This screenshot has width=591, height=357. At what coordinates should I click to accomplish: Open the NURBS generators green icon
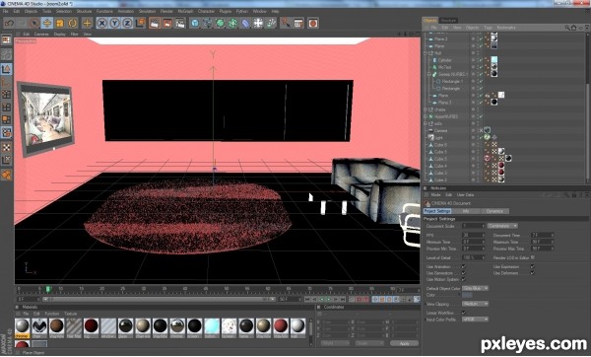tap(220, 24)
